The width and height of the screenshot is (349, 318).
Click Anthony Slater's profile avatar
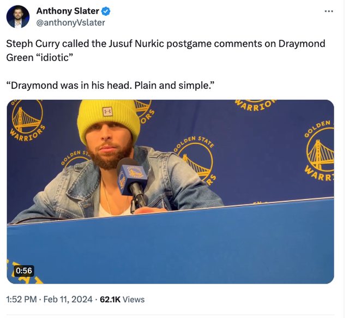click(x=18, y=17)
